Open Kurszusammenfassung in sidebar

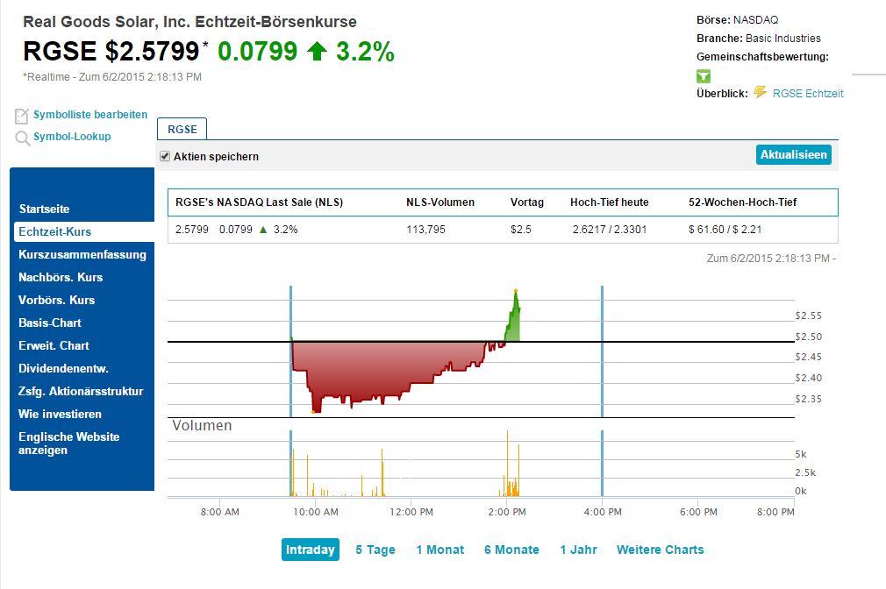tap(82, 255)
